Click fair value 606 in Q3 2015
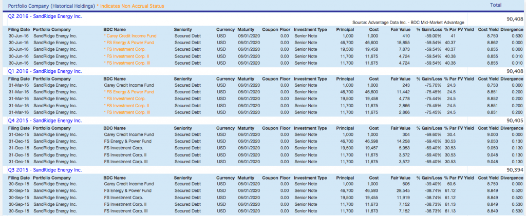 point(407,184)
